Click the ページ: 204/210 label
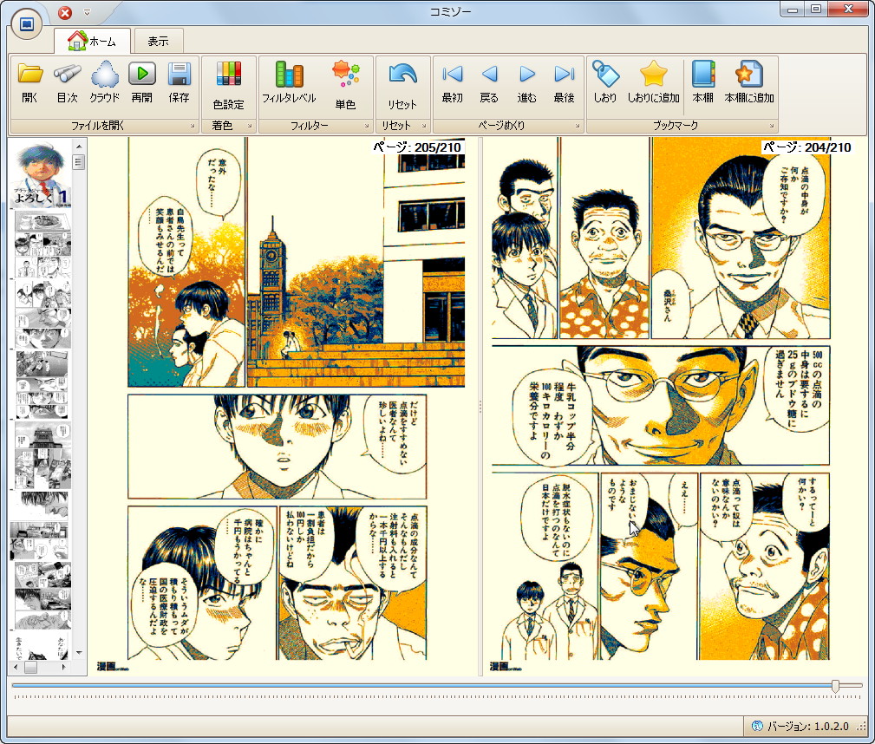 (x=806, y=147)
